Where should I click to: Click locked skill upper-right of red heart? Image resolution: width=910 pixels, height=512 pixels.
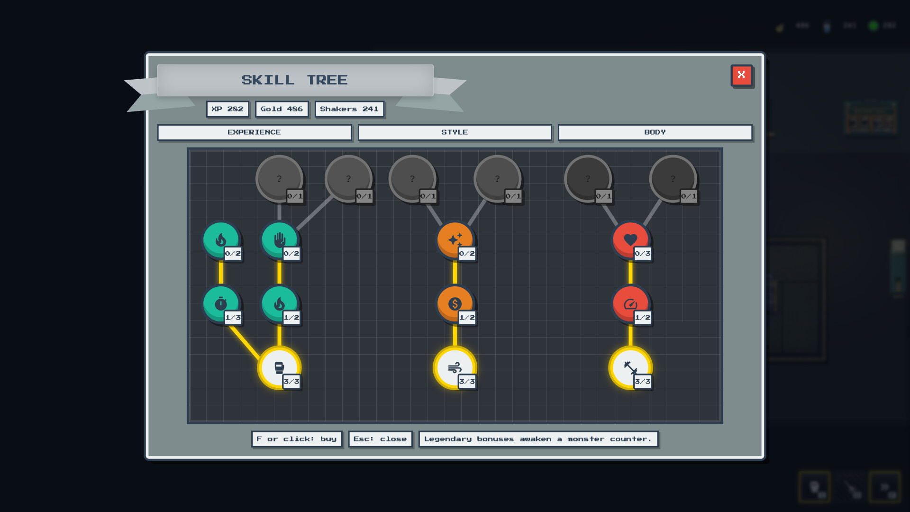point(673,179)
